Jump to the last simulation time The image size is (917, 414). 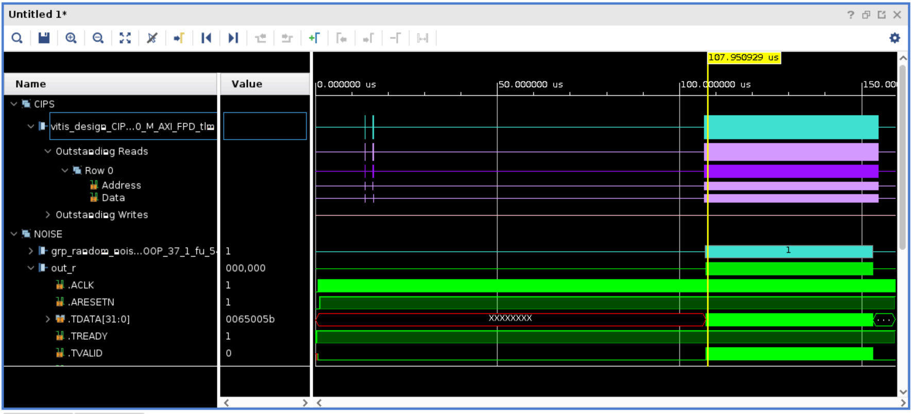click(x=233, y=38)
